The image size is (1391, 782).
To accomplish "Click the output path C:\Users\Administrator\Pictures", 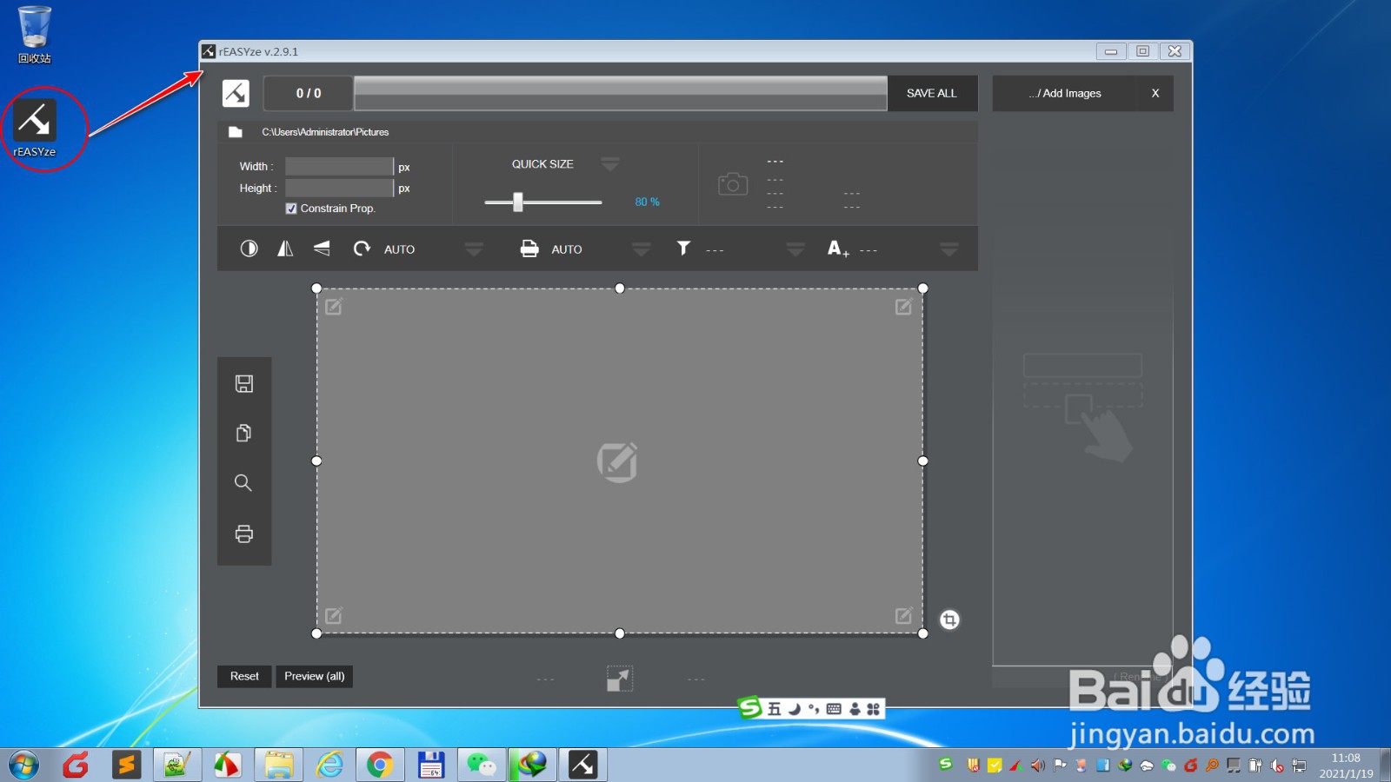I will (x=326, y=132).
